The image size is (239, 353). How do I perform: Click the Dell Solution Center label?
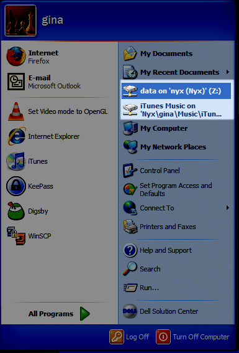(169, 311)
